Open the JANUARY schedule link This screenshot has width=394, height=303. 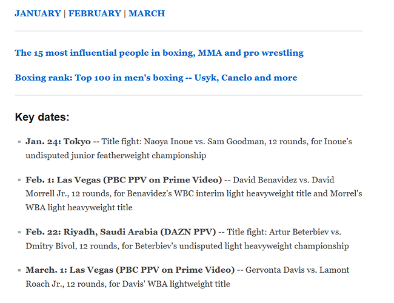(38, 13)
